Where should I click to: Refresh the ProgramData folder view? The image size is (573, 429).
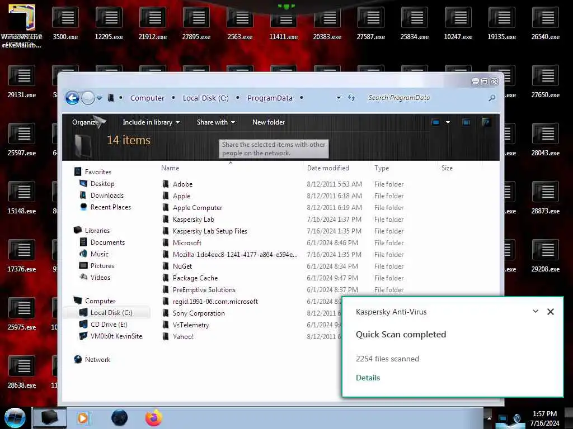click(x=351, y=98)
